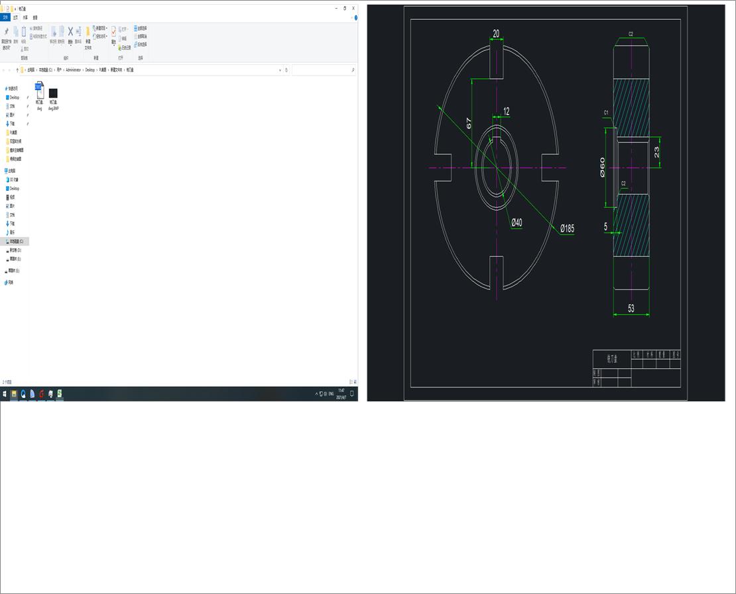Click the Forward navigation arrow

click(9, 70)
